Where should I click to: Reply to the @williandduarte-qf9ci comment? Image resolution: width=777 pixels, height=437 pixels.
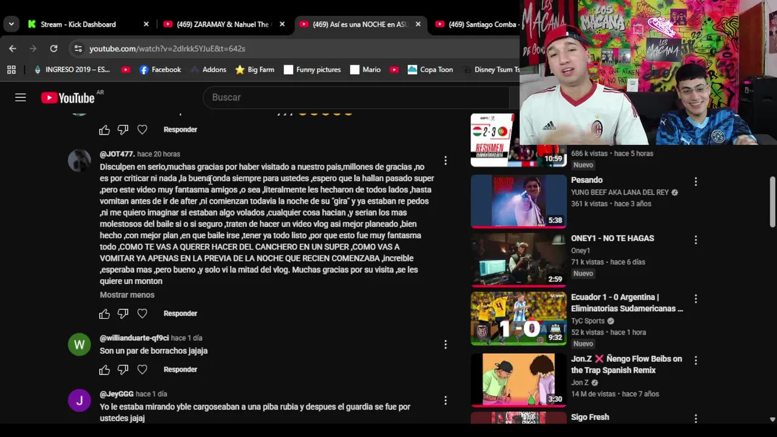pos(180,370)
